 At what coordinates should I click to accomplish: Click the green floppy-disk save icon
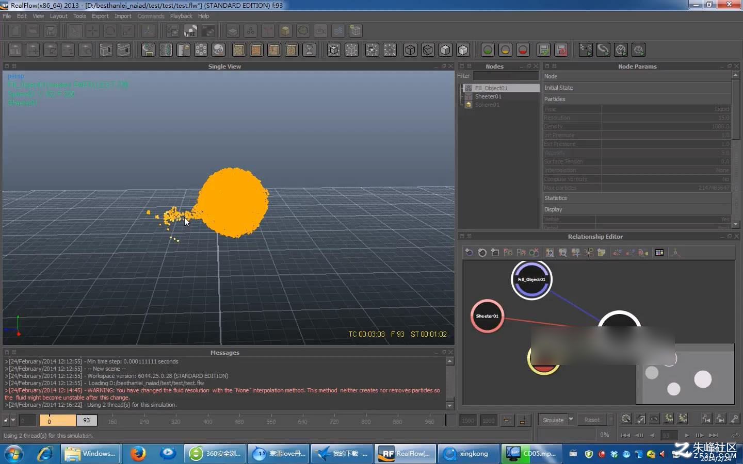(x=543, y=50)
